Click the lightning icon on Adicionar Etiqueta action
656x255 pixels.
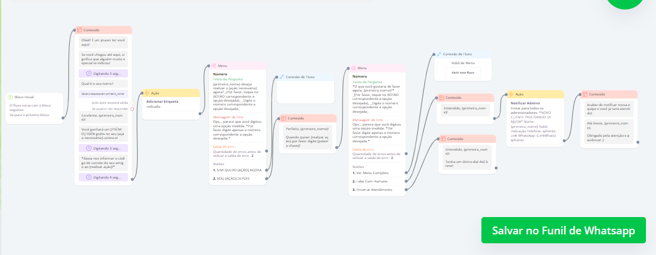click(x=147, y=93)
